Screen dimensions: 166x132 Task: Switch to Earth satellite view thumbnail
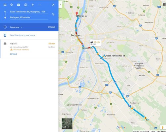pyautogui.click(x=67, y=123)
